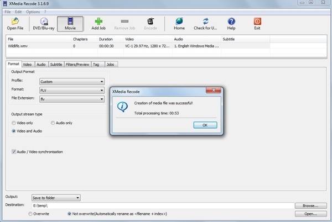Select the Video and Audio radio button
The image size is (332, 222).
tap(14, 131)
